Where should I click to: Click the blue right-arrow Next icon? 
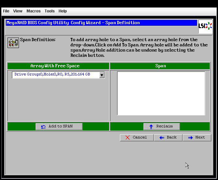click(x=190, y=138)
